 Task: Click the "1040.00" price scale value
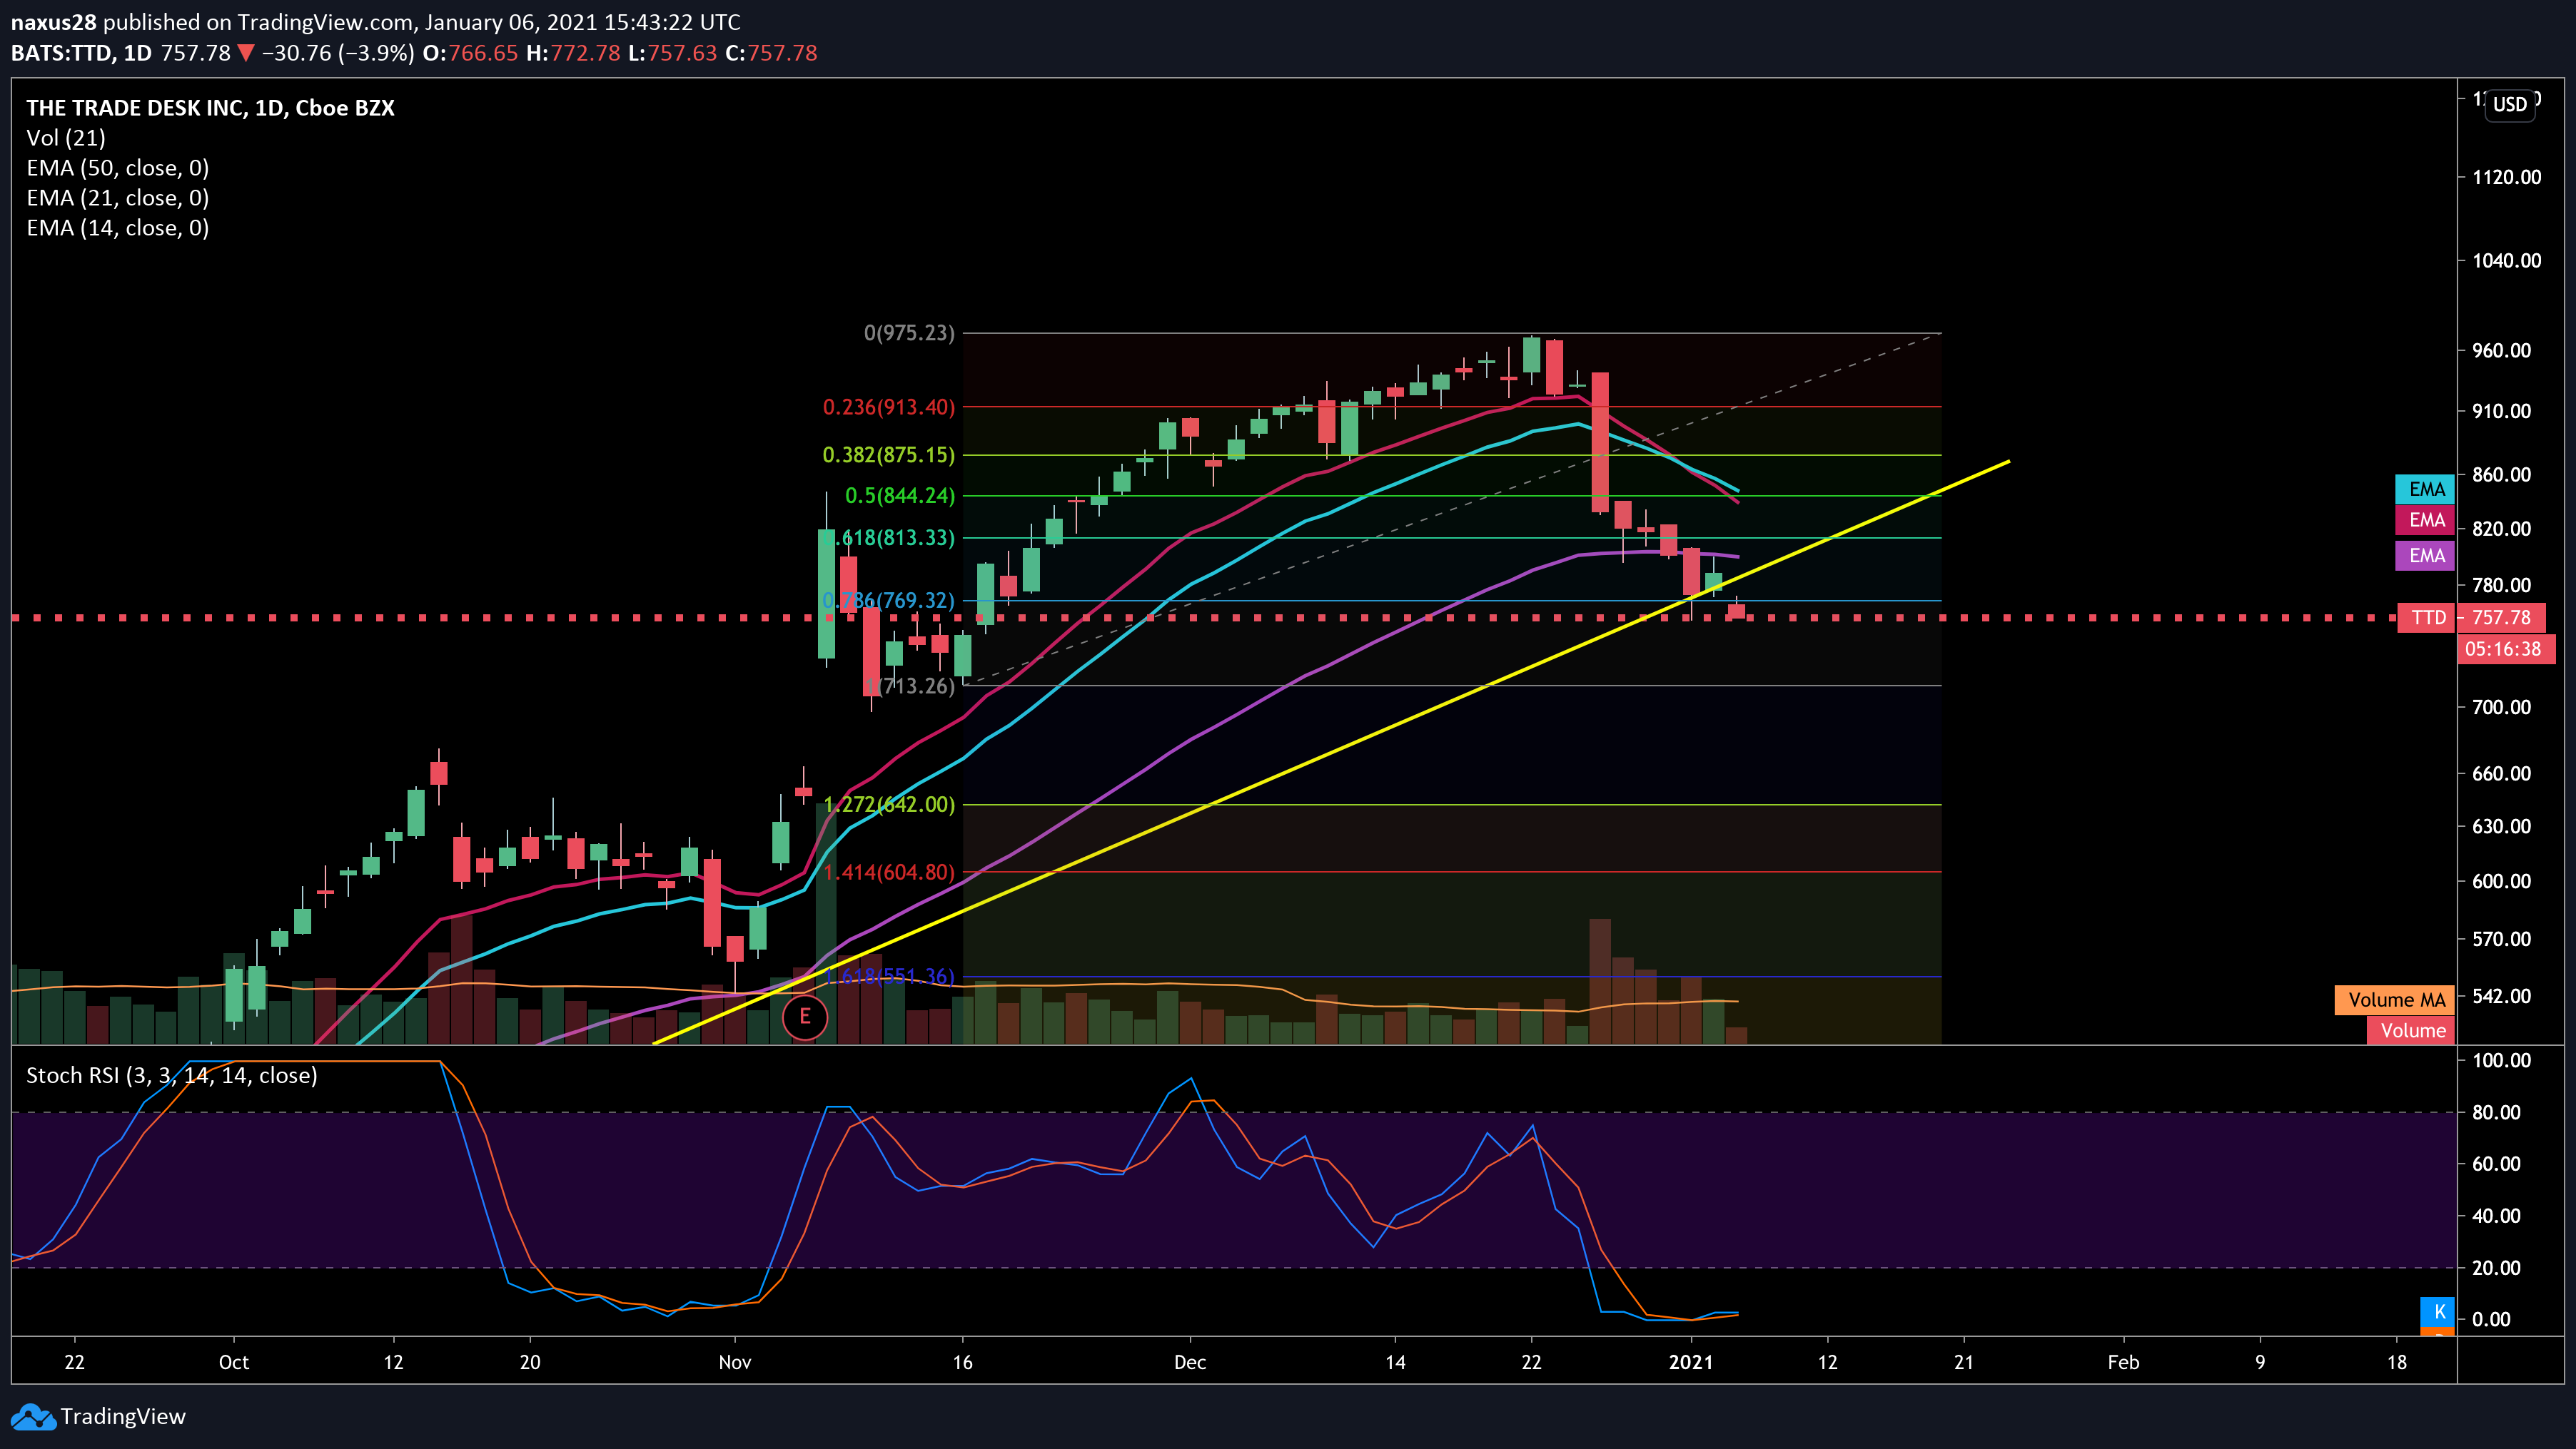click(x=2506, y=261)
